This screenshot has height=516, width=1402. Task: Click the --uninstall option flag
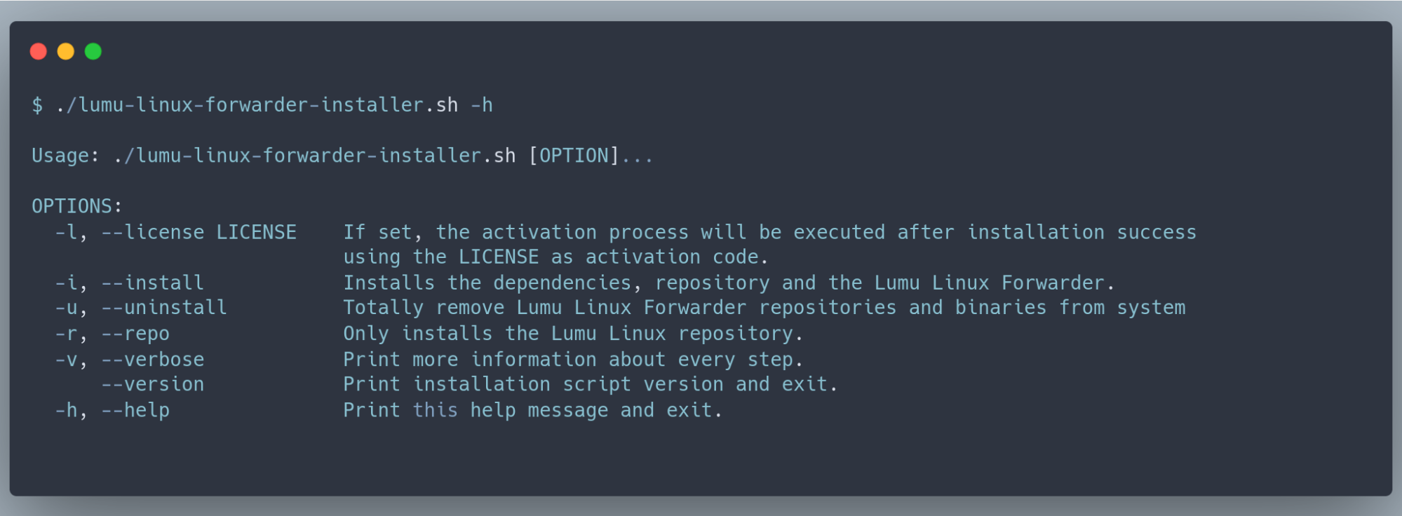tap(164, 308)
